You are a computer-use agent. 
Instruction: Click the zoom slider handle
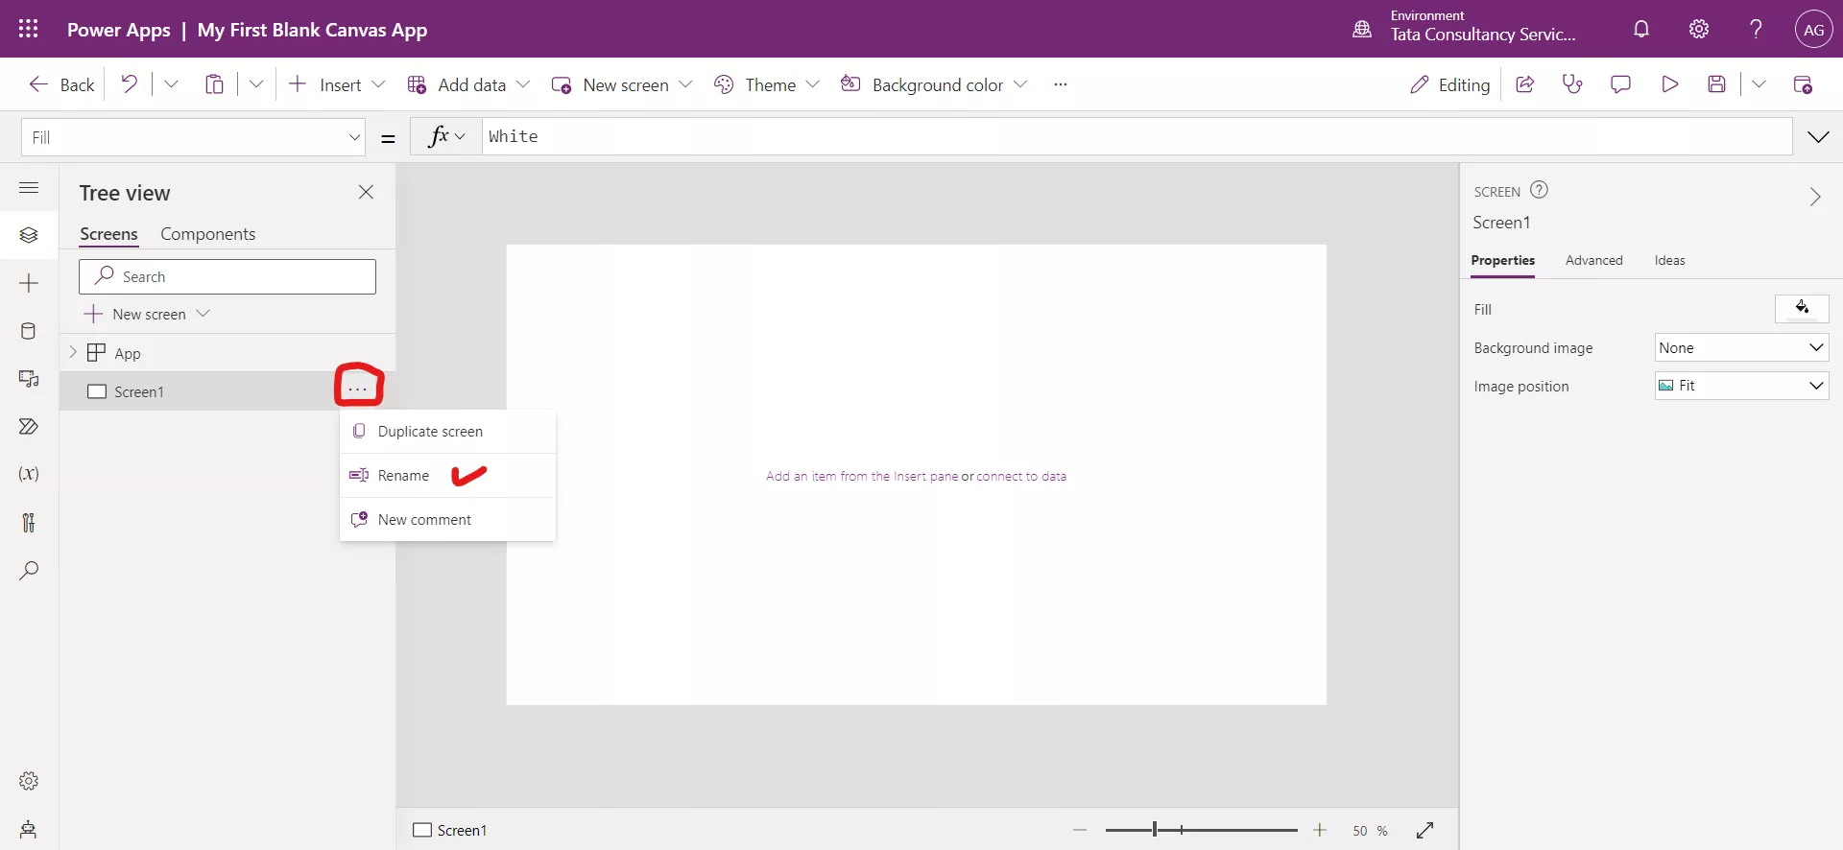pos(1155,830)
